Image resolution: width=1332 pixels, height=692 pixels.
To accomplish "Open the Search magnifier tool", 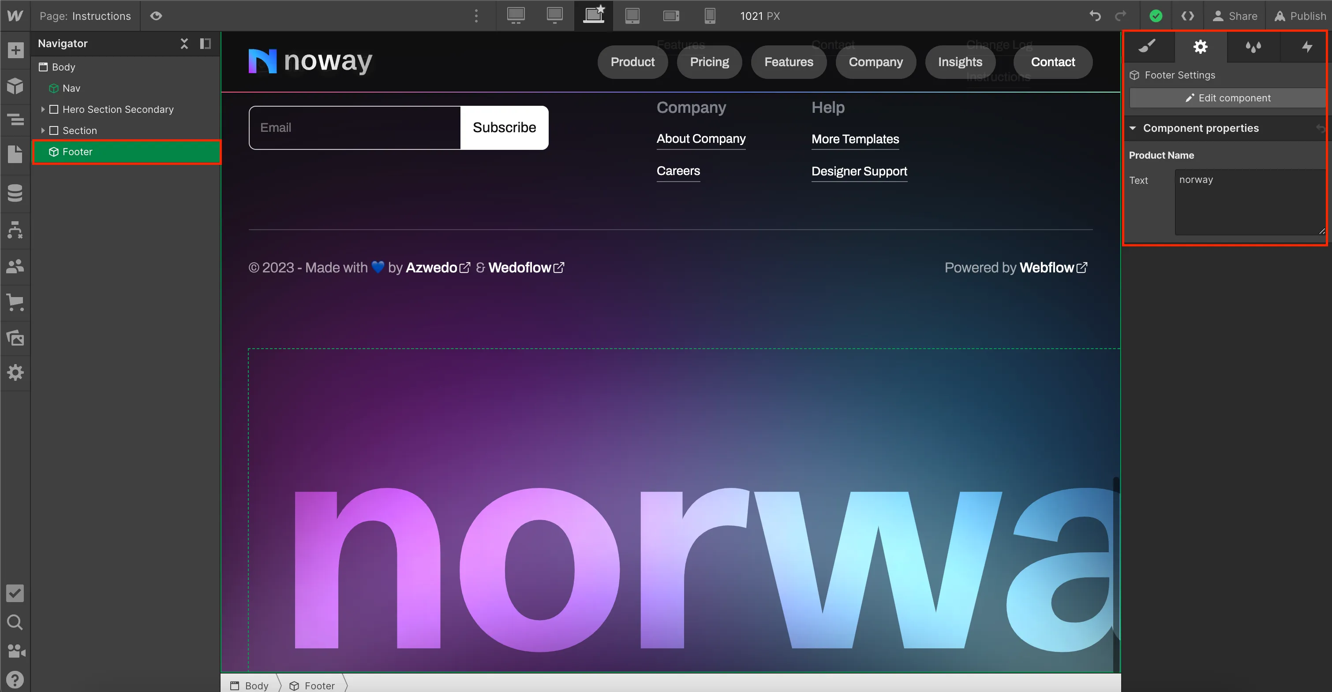I will coord(15,622).
